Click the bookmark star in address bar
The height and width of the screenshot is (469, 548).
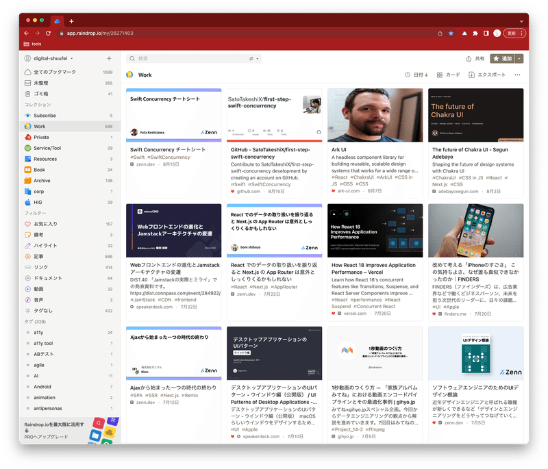pos(451,33)
